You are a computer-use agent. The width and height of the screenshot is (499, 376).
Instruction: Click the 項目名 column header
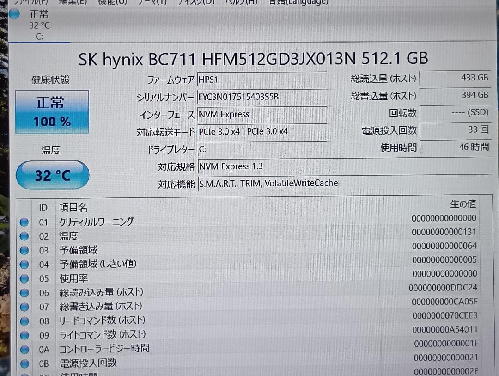[73, 208]
